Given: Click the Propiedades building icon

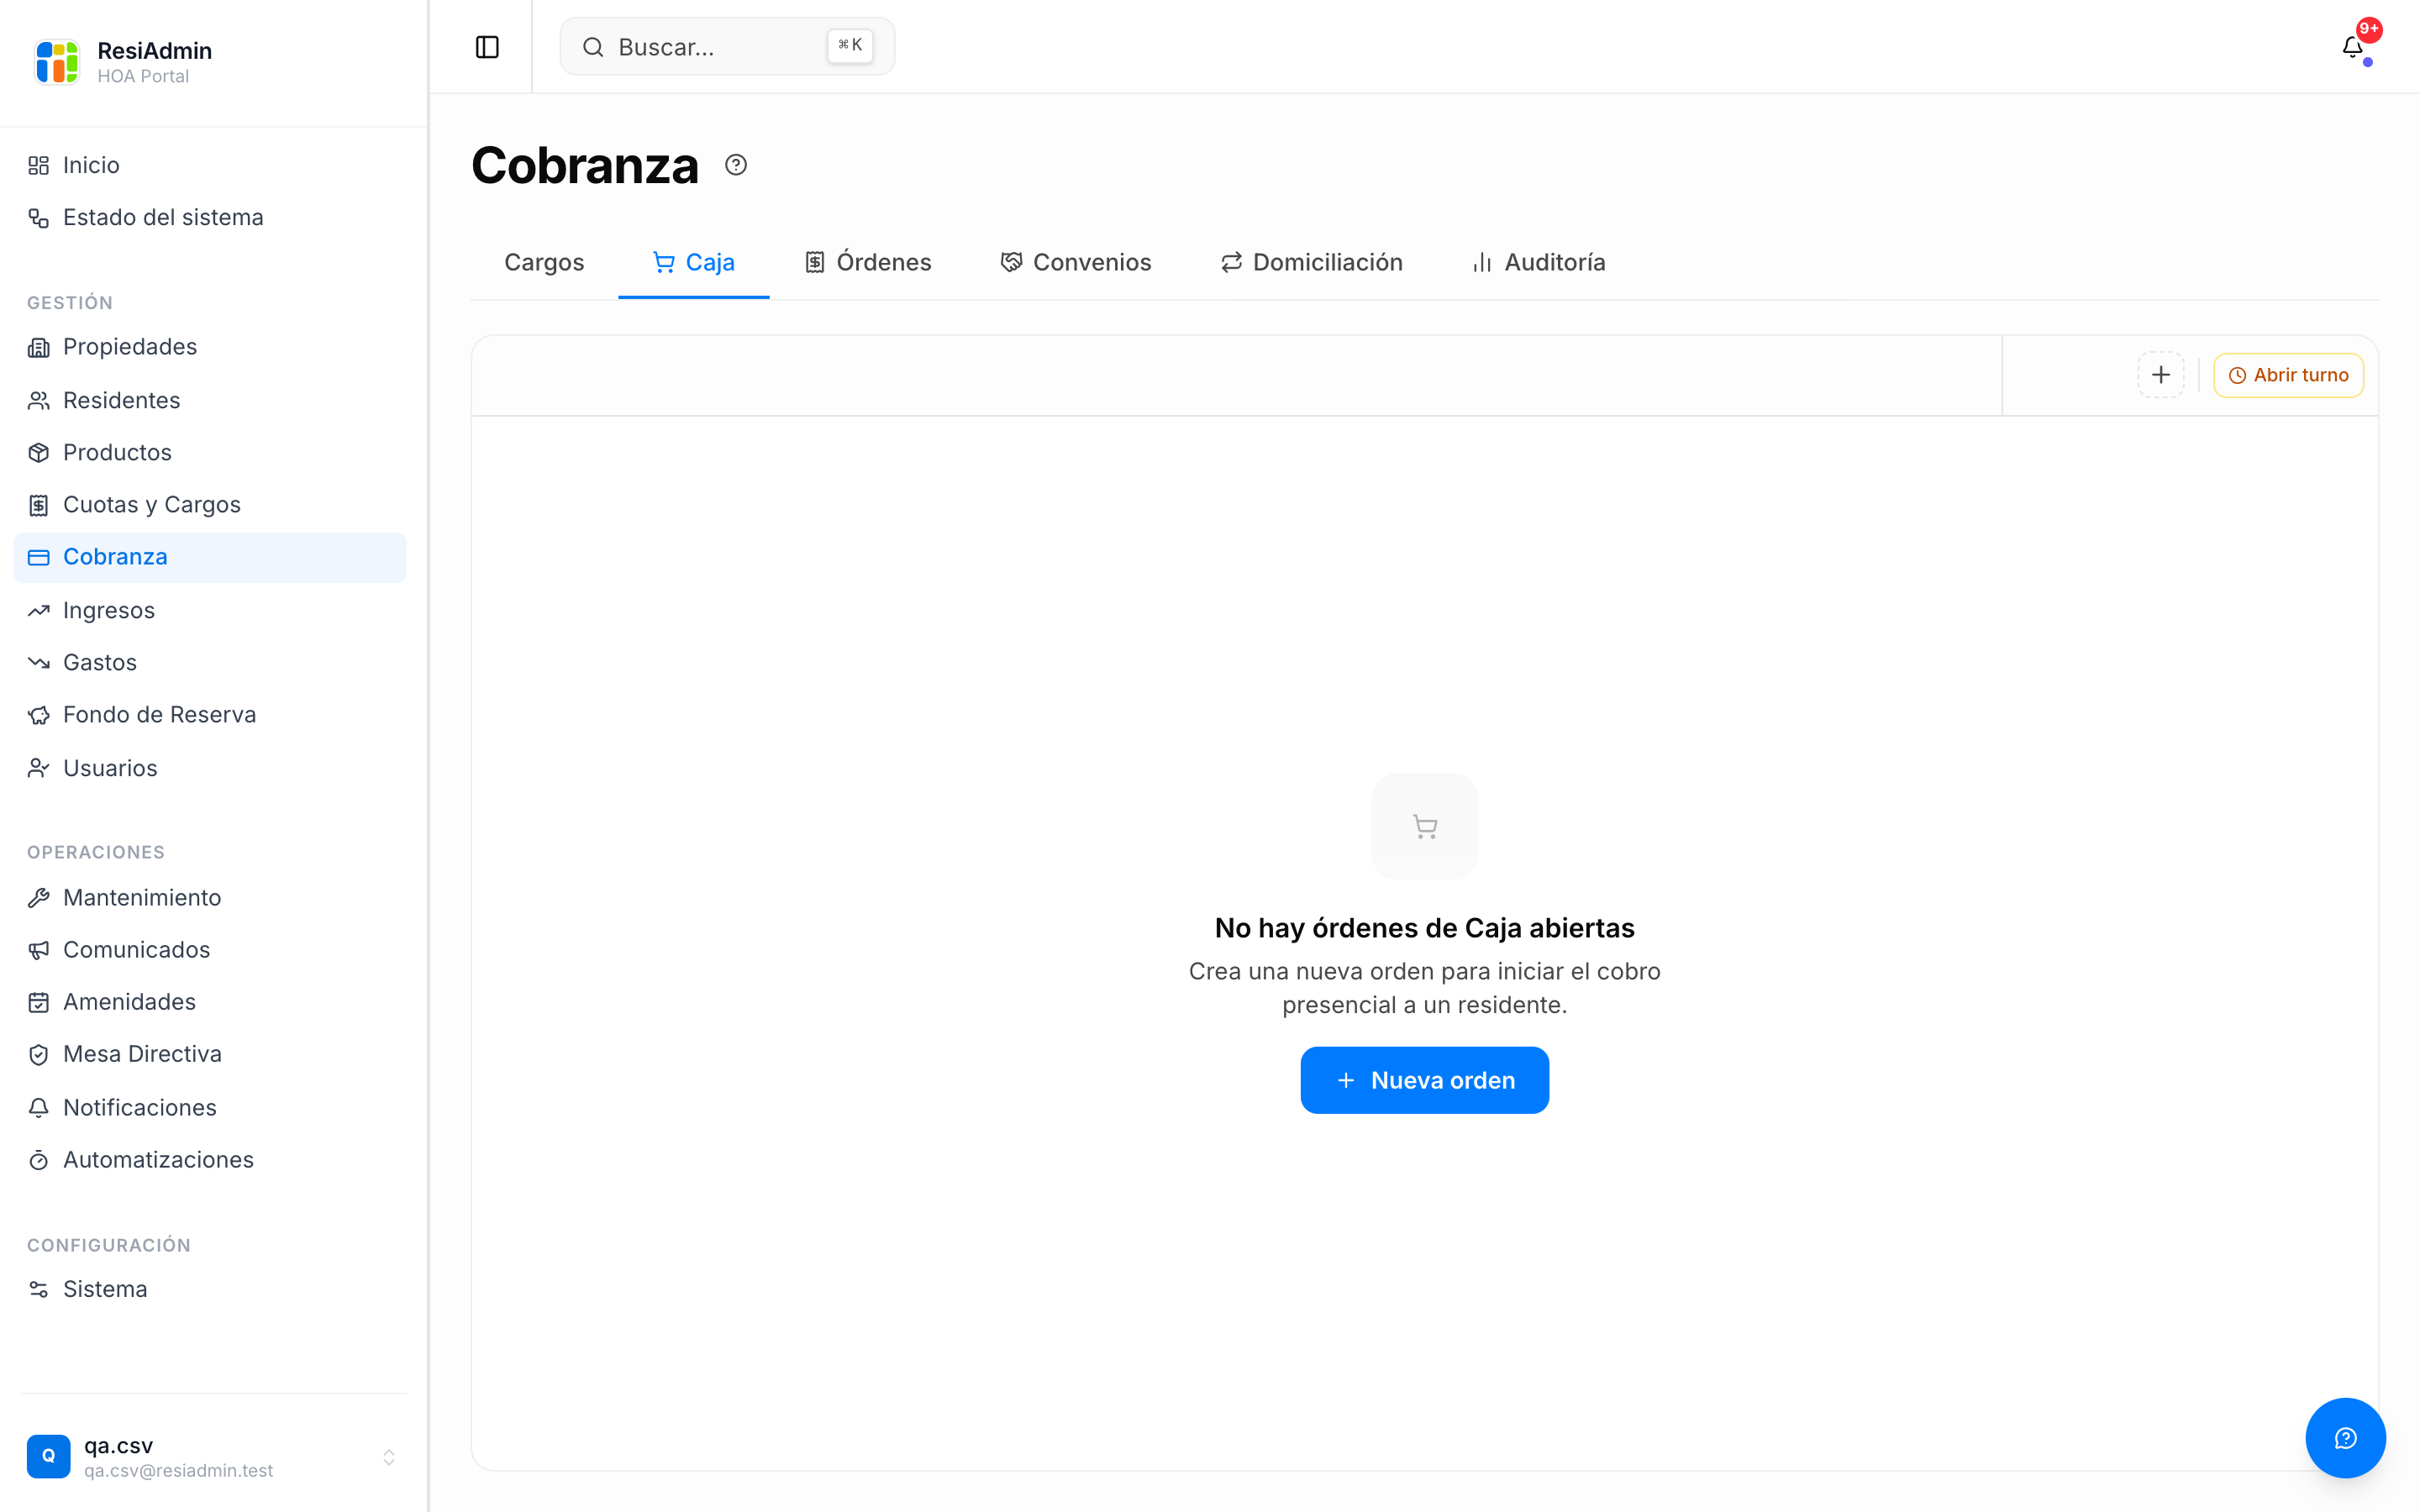Looking at the screenshot, I should 39,347.
